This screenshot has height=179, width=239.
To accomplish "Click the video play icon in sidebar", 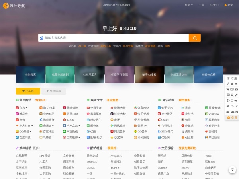I will 236,89.
